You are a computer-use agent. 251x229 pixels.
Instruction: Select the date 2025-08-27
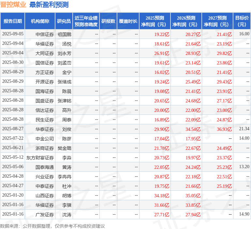(x=13, y=129)
